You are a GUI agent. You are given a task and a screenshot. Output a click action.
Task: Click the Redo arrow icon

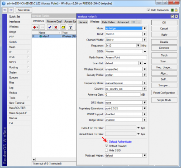click(x=11, y=10)
